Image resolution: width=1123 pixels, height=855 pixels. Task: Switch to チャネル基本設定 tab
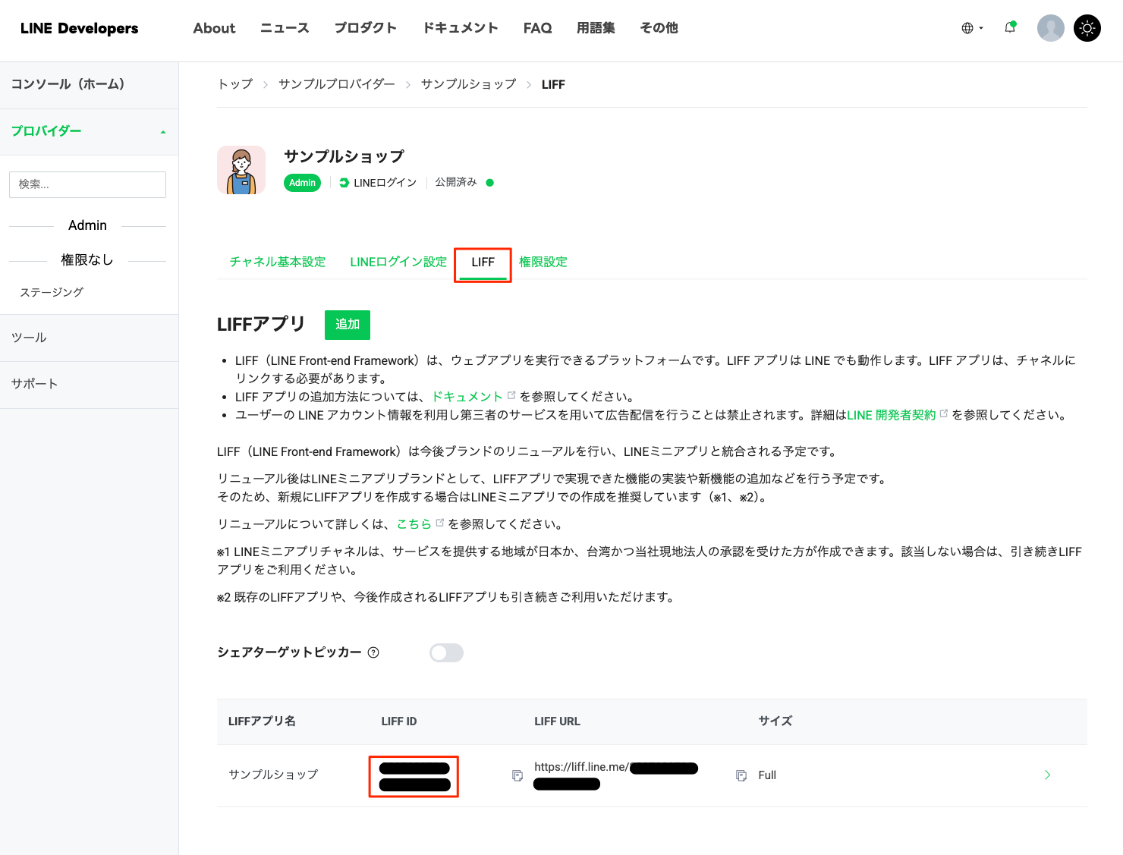pos(277,262)
